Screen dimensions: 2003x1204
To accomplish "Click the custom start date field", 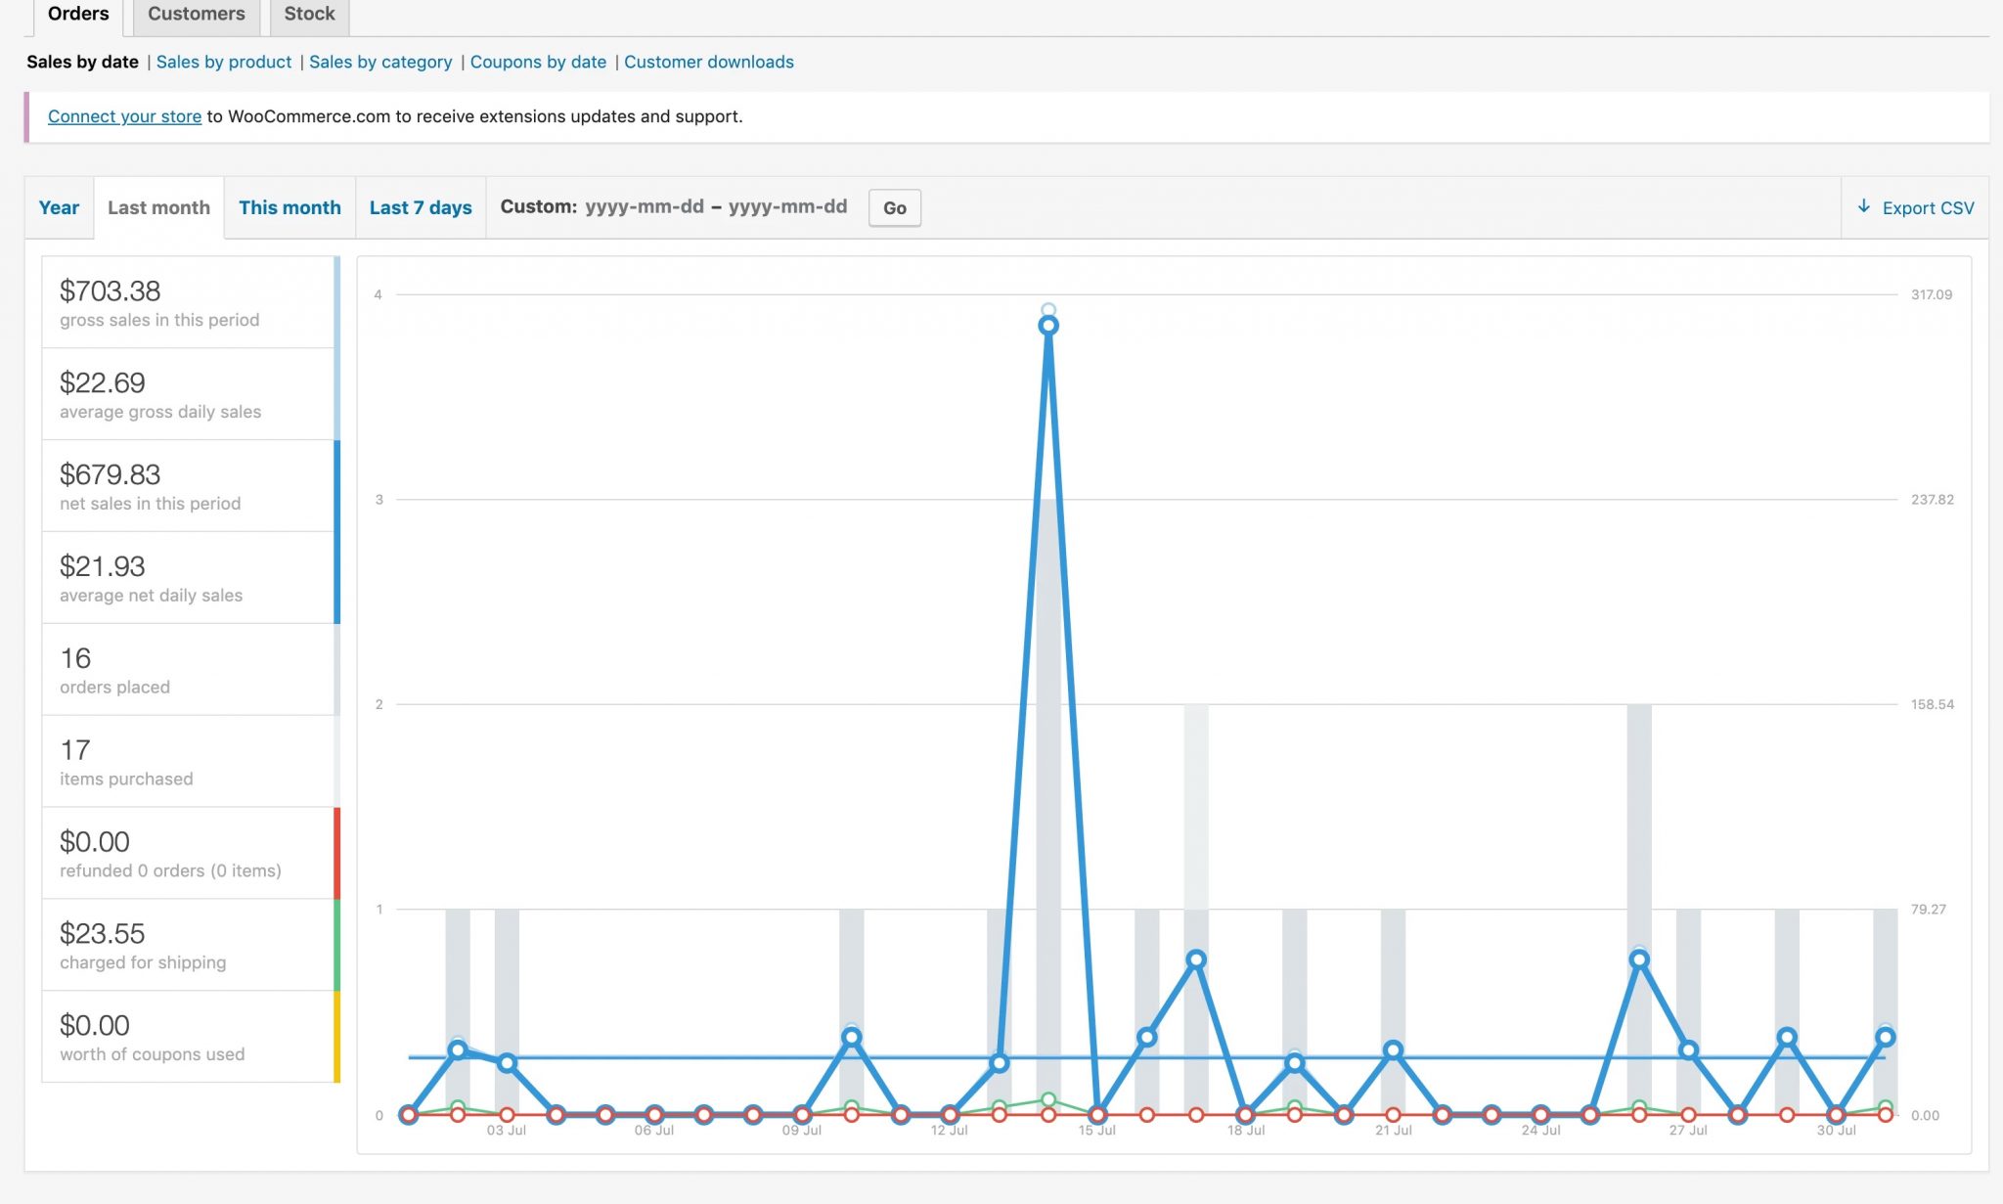I will click(645, 206).
